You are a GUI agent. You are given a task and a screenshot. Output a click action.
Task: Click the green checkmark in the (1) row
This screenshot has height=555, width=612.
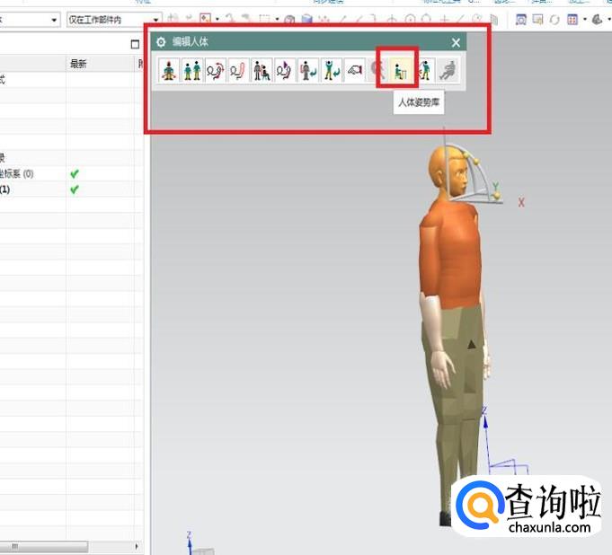pos(75,189)
